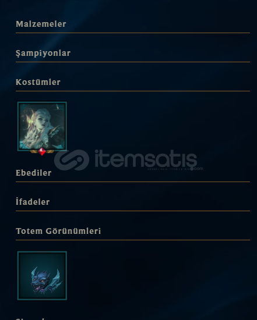Click the gold divider under Şampiyonlar
The width and height of the screenshot is (257, 320).
point(133,62)
